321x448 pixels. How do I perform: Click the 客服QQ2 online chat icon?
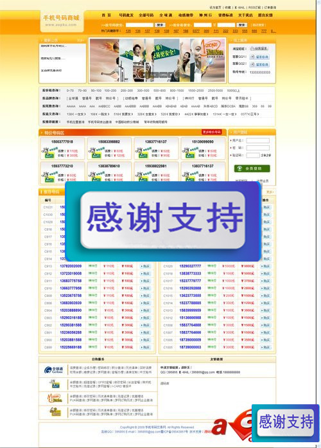tap(259, 64)
